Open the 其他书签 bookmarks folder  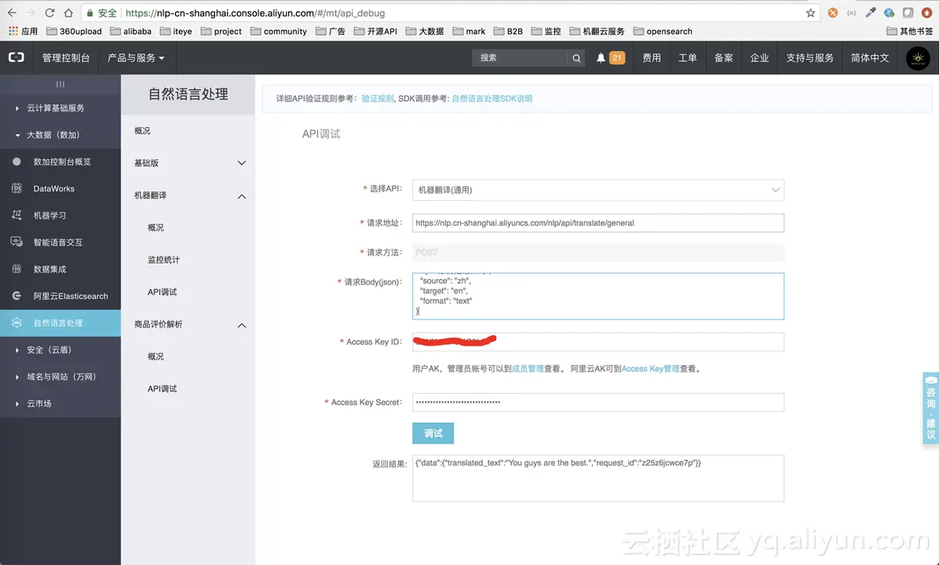910,31
